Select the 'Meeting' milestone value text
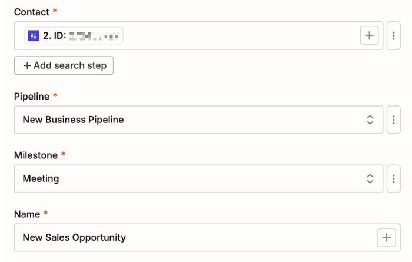The image size is (412, 262). point(41,178)
